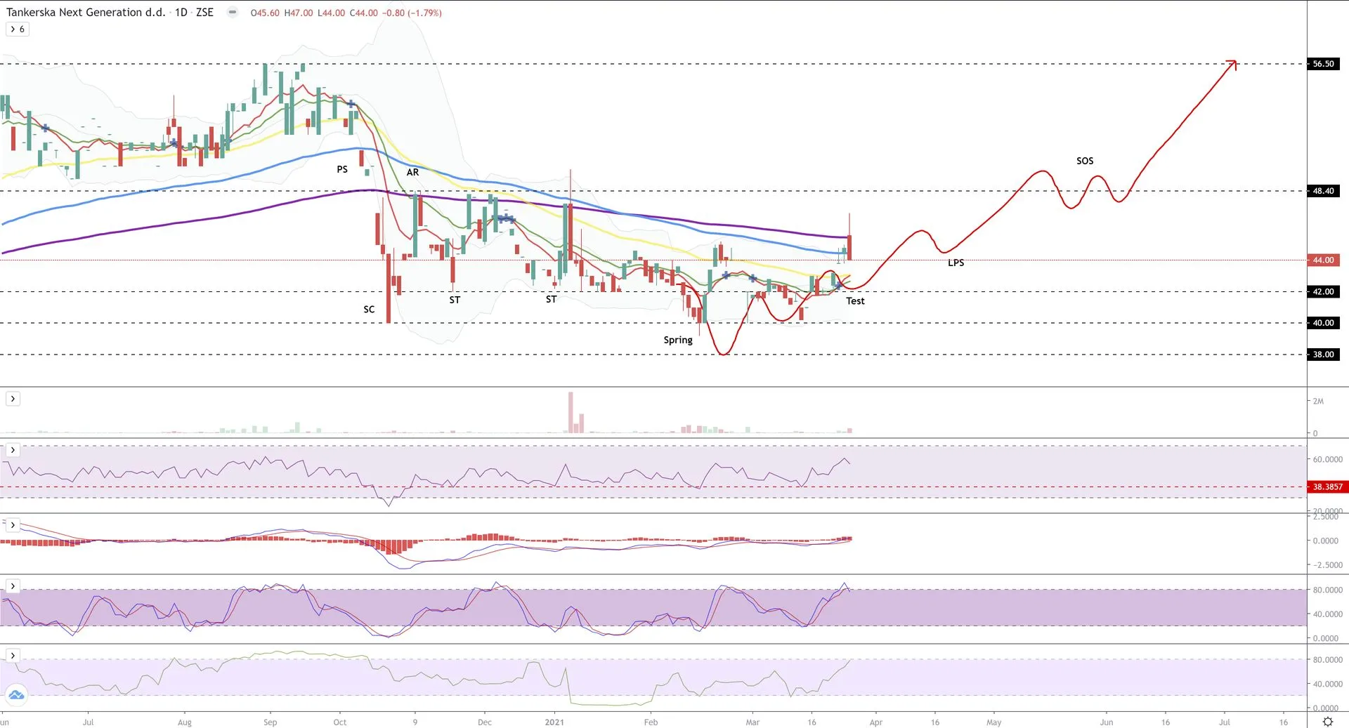Screen dimensions: 1349x728
Task: Click the red 44.00 current price label
Action: 1323,260
